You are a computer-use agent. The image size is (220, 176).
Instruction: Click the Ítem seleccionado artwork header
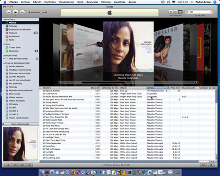tap(20, 124)
